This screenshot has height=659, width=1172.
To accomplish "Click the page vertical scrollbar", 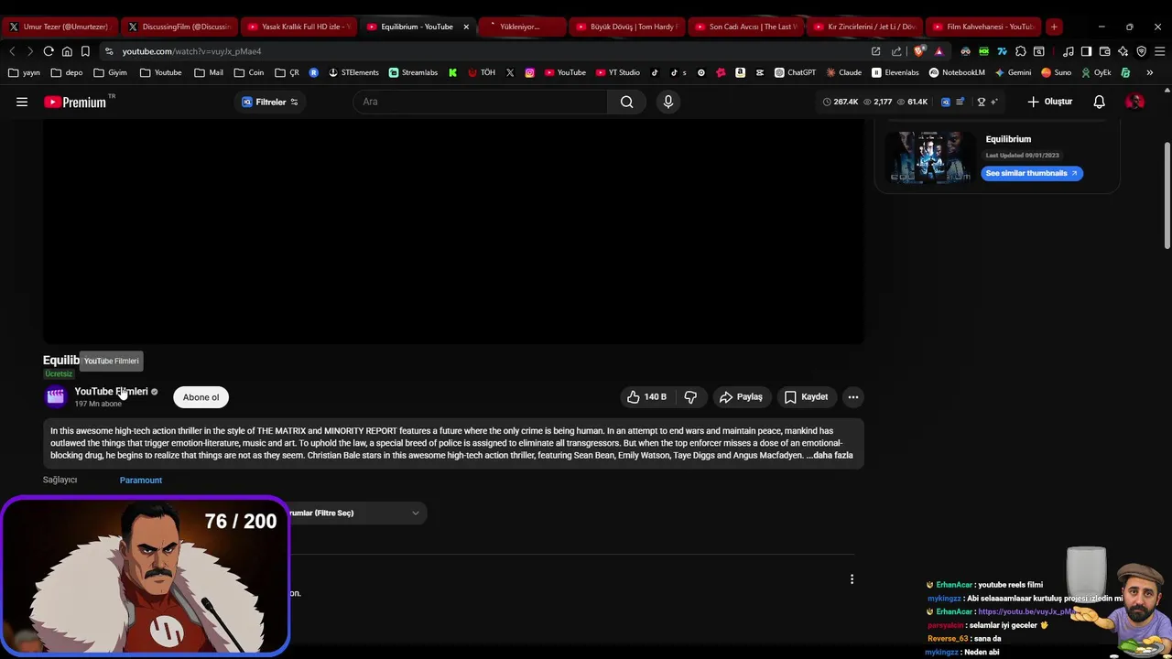I will tap(1167, 194).
